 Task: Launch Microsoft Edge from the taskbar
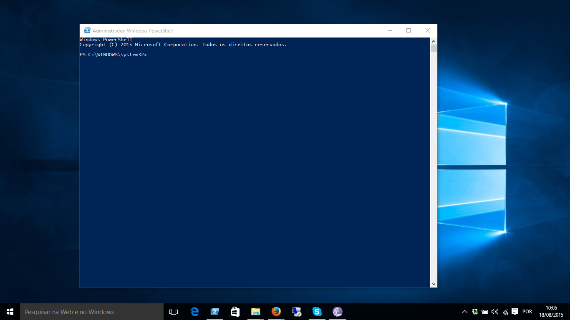[194, 312]
